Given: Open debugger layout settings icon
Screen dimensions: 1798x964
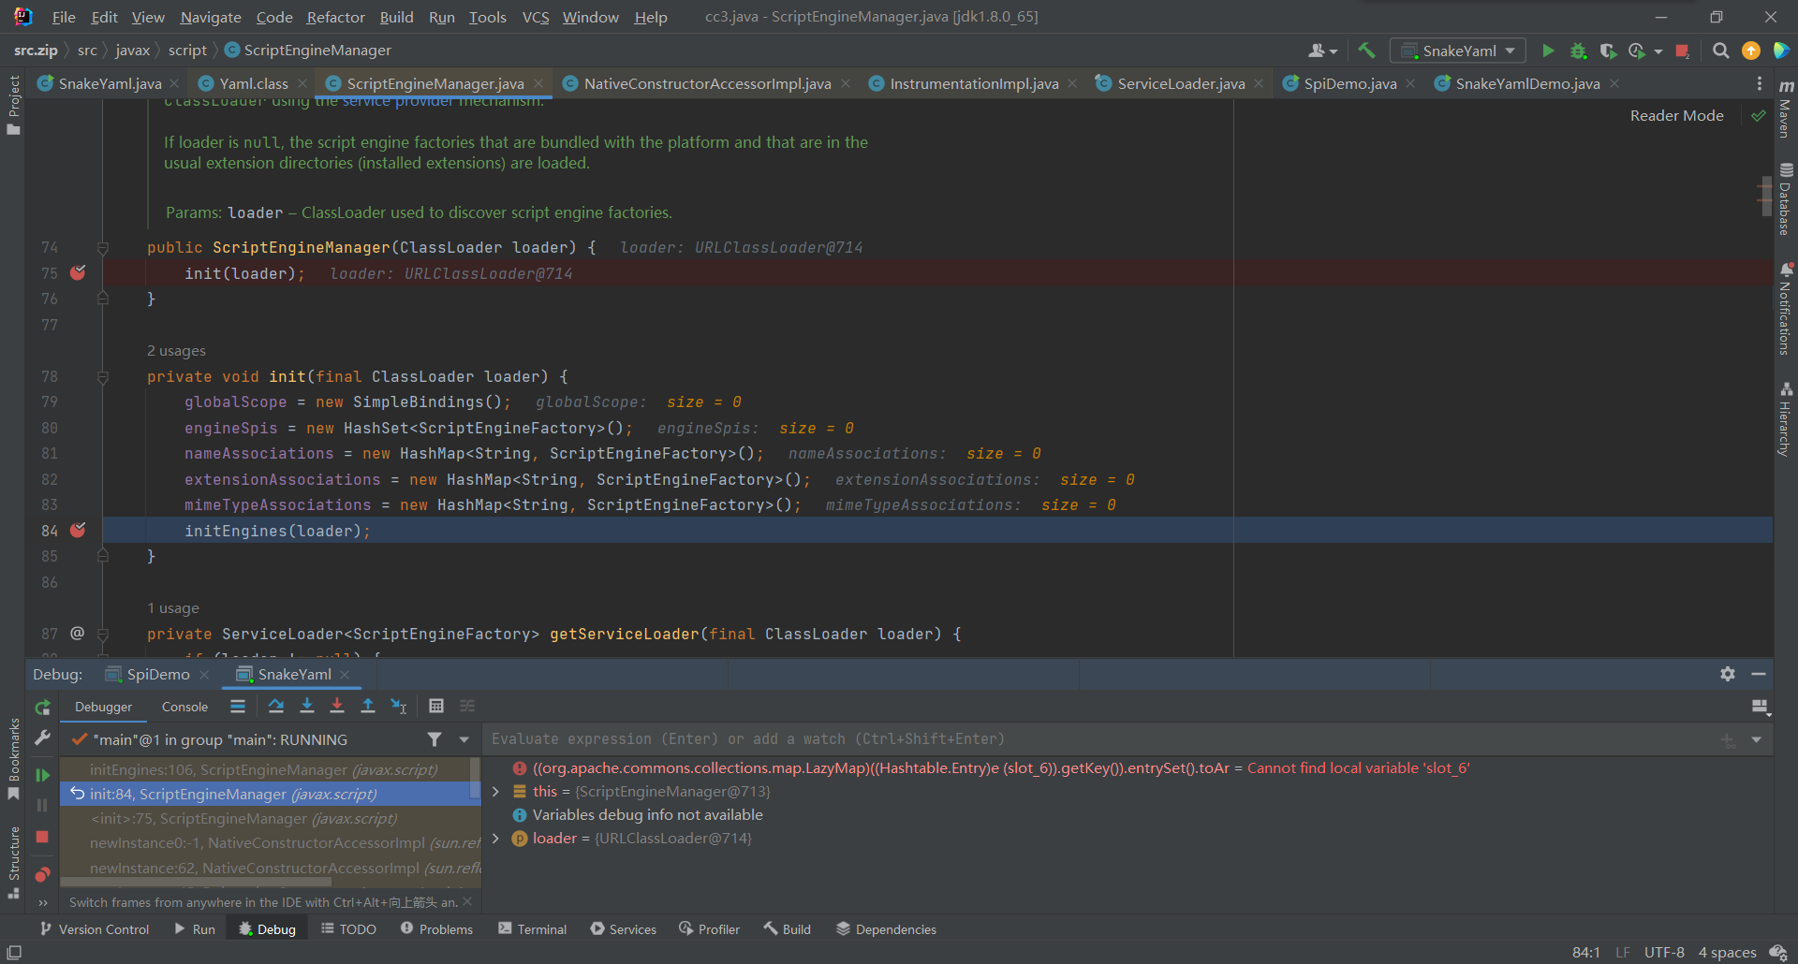Looking at the screenshot, I should (1761, 708).
